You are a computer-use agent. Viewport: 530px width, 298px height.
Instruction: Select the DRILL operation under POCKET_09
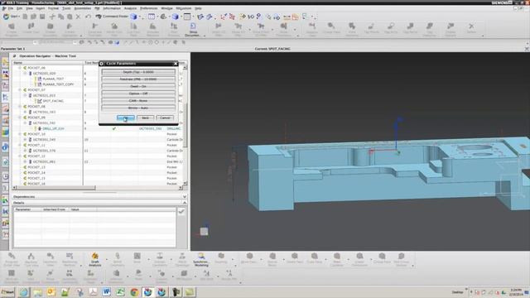click(53, 129)
